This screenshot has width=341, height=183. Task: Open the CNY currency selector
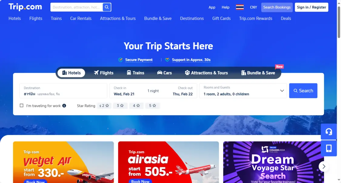point(253,7)
